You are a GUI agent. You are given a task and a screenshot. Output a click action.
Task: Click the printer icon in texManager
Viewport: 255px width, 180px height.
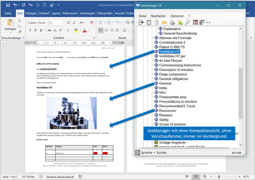click(x=172, y=22)
